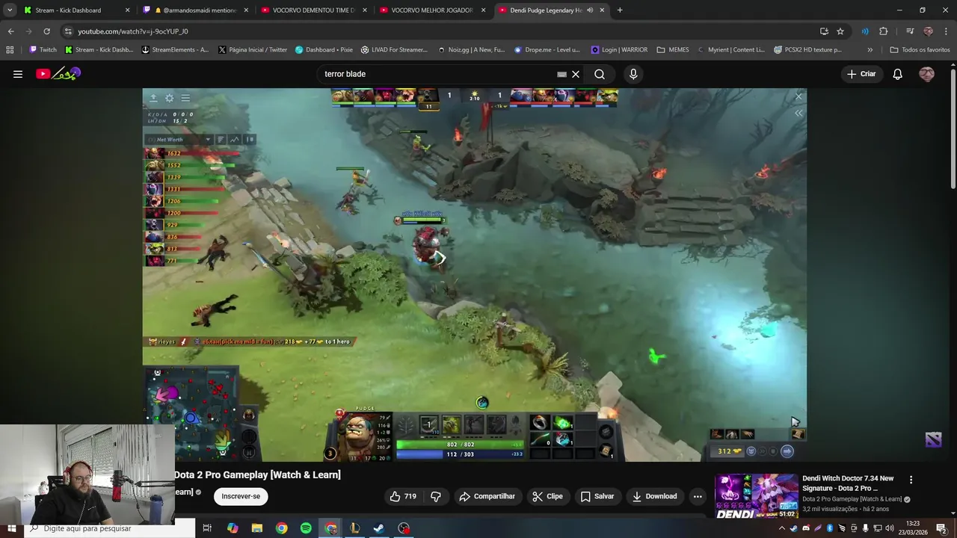Go back in the browser

pyautogui.click(x=10, y=31)
